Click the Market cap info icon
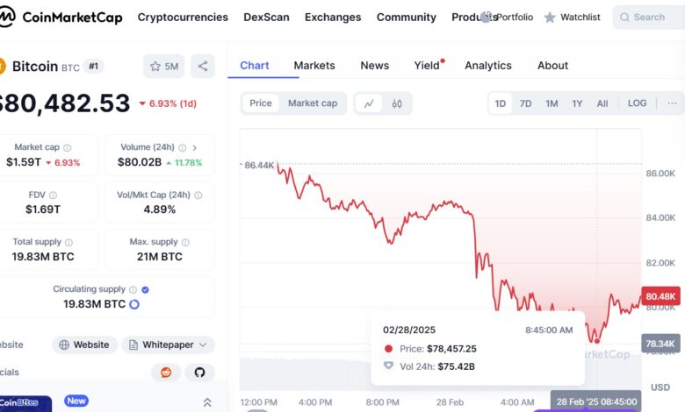 coord(68,148)
